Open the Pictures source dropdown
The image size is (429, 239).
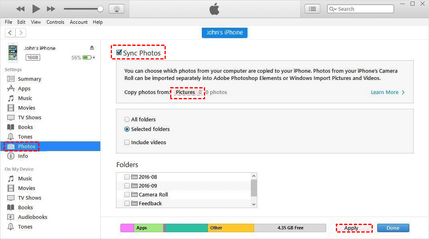[x=188, y=92]
